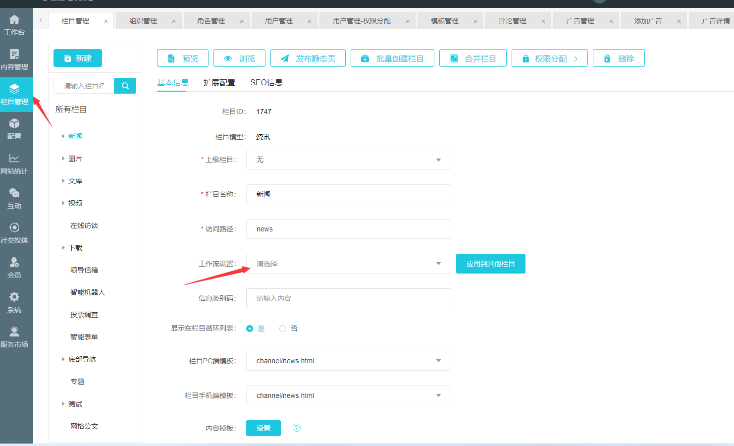Close the 模板管理 tab

(475, 21)
